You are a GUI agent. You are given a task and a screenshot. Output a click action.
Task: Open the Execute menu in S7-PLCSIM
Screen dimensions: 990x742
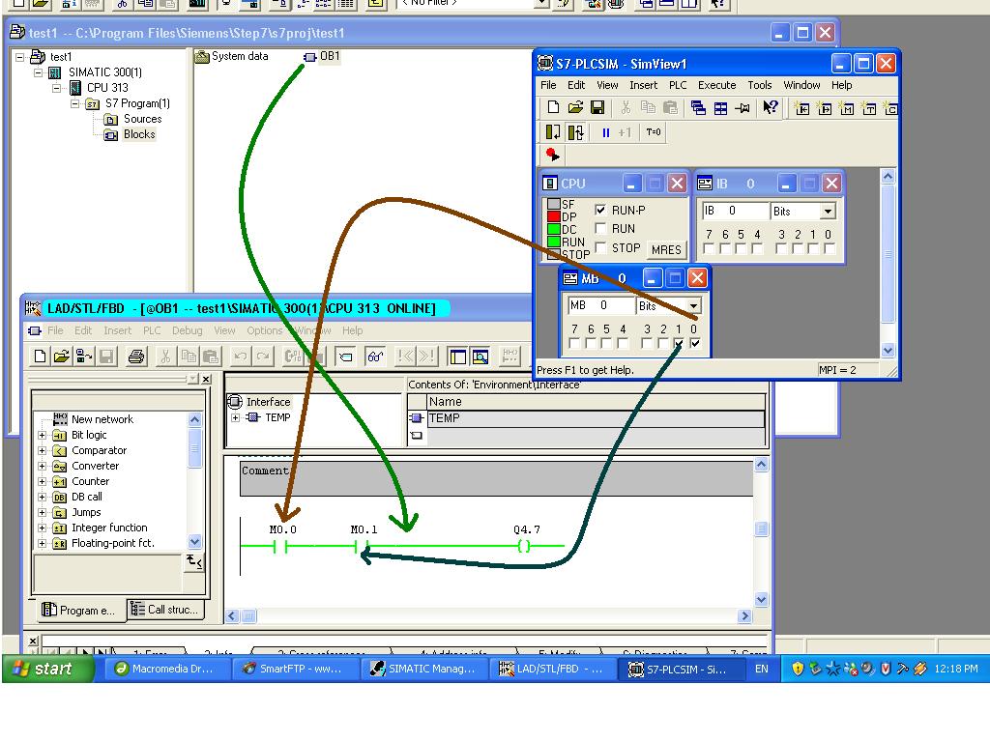(x=716, y=85)
